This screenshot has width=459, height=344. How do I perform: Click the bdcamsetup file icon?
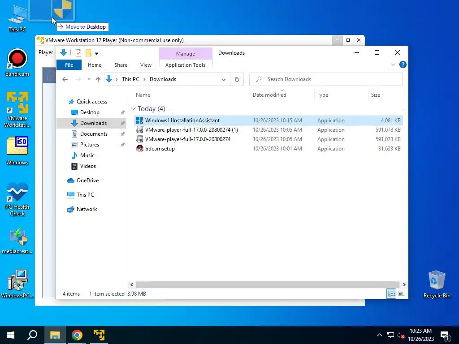pyautogui.click(x=140, y=149)
